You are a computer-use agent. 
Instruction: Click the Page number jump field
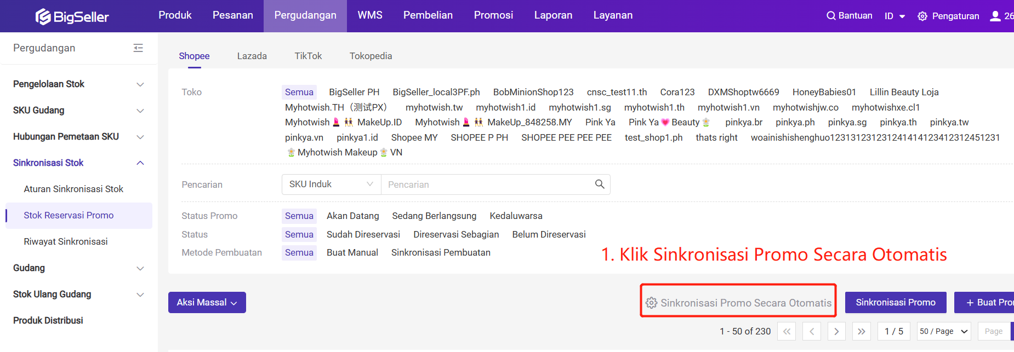(994, 331)
